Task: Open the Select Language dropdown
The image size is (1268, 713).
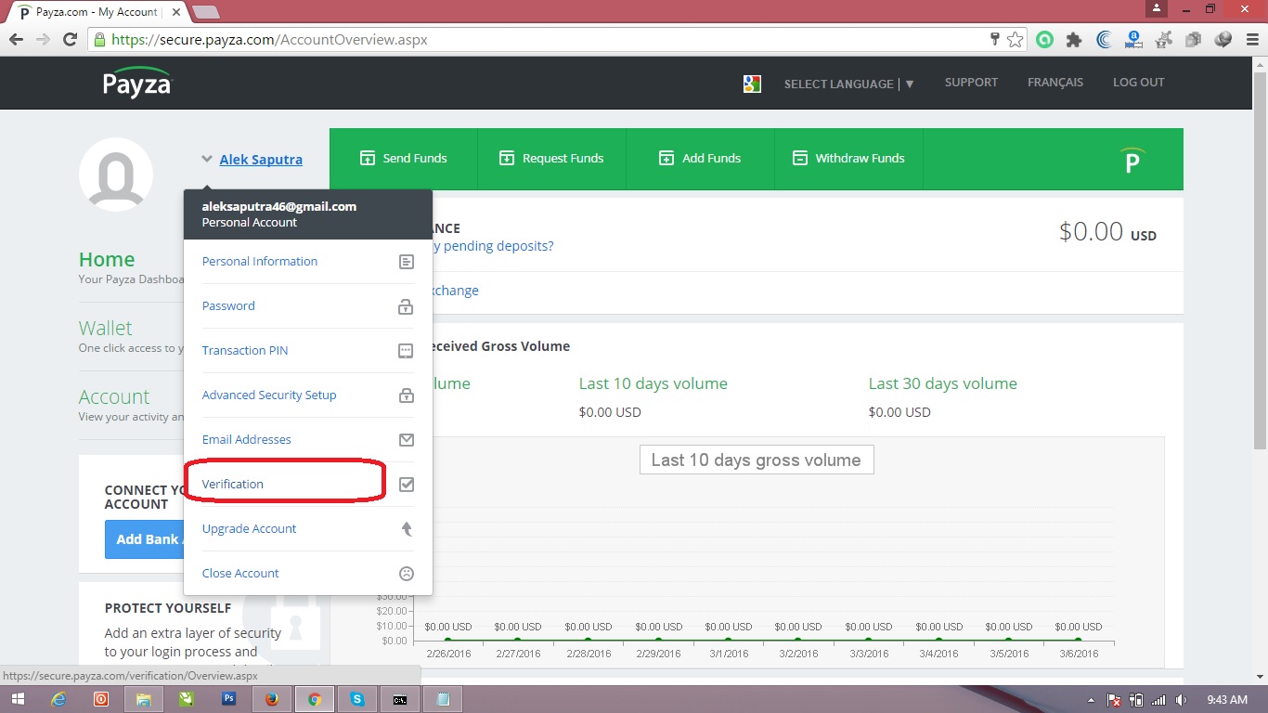Action: point(849,84)
